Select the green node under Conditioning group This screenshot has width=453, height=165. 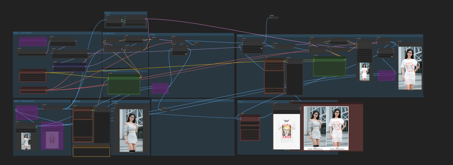(124, 84)
